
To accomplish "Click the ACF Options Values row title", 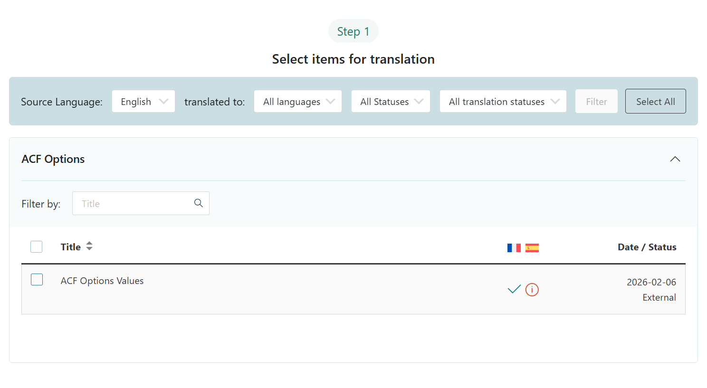I will [102, 281].
